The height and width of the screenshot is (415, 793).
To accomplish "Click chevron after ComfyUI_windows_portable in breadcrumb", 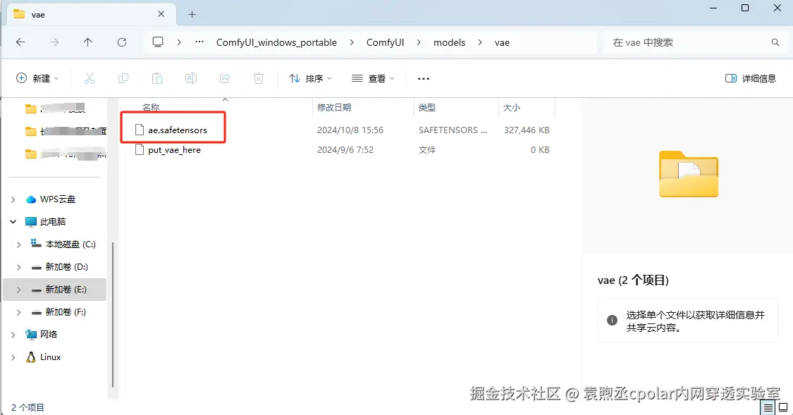I will point(352,42).
